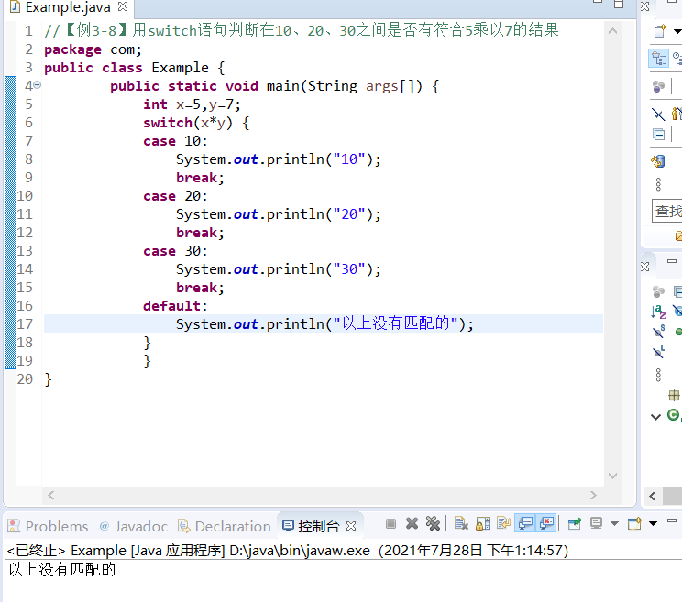
Task: Toggle show console on standard error change
Action: point(546,523)
